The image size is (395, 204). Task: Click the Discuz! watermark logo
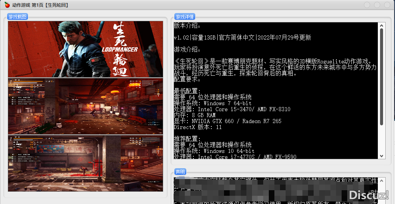point(368,194)
